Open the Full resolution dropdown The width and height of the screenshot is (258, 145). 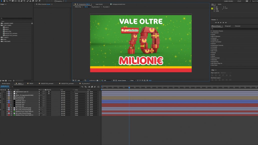[108, 80]
